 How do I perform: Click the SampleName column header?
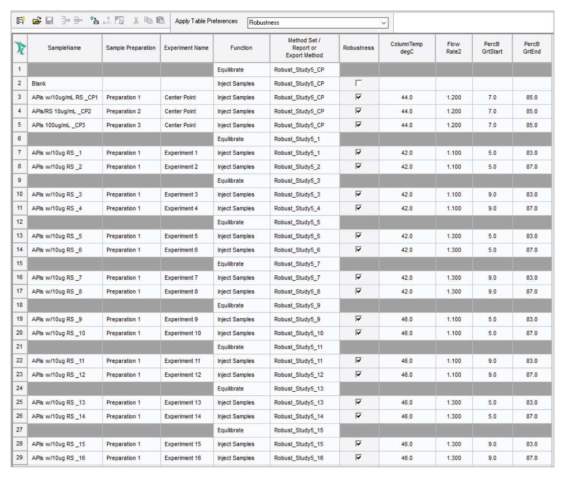(64, 48)
